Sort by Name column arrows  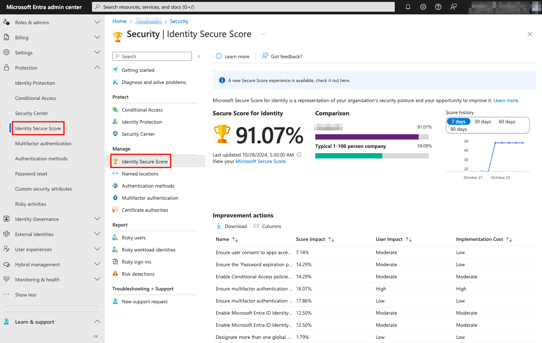coord(235,239)
